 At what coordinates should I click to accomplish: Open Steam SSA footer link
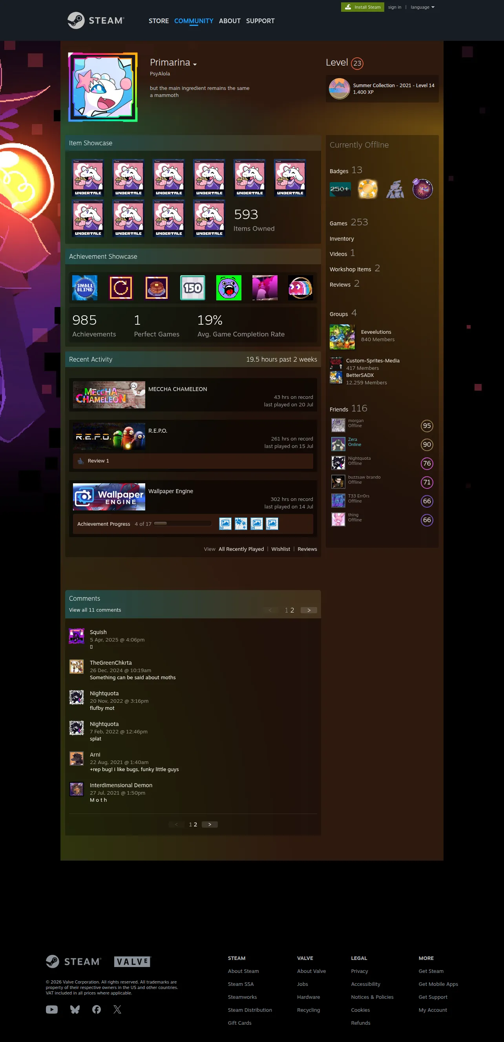point(241,984)
